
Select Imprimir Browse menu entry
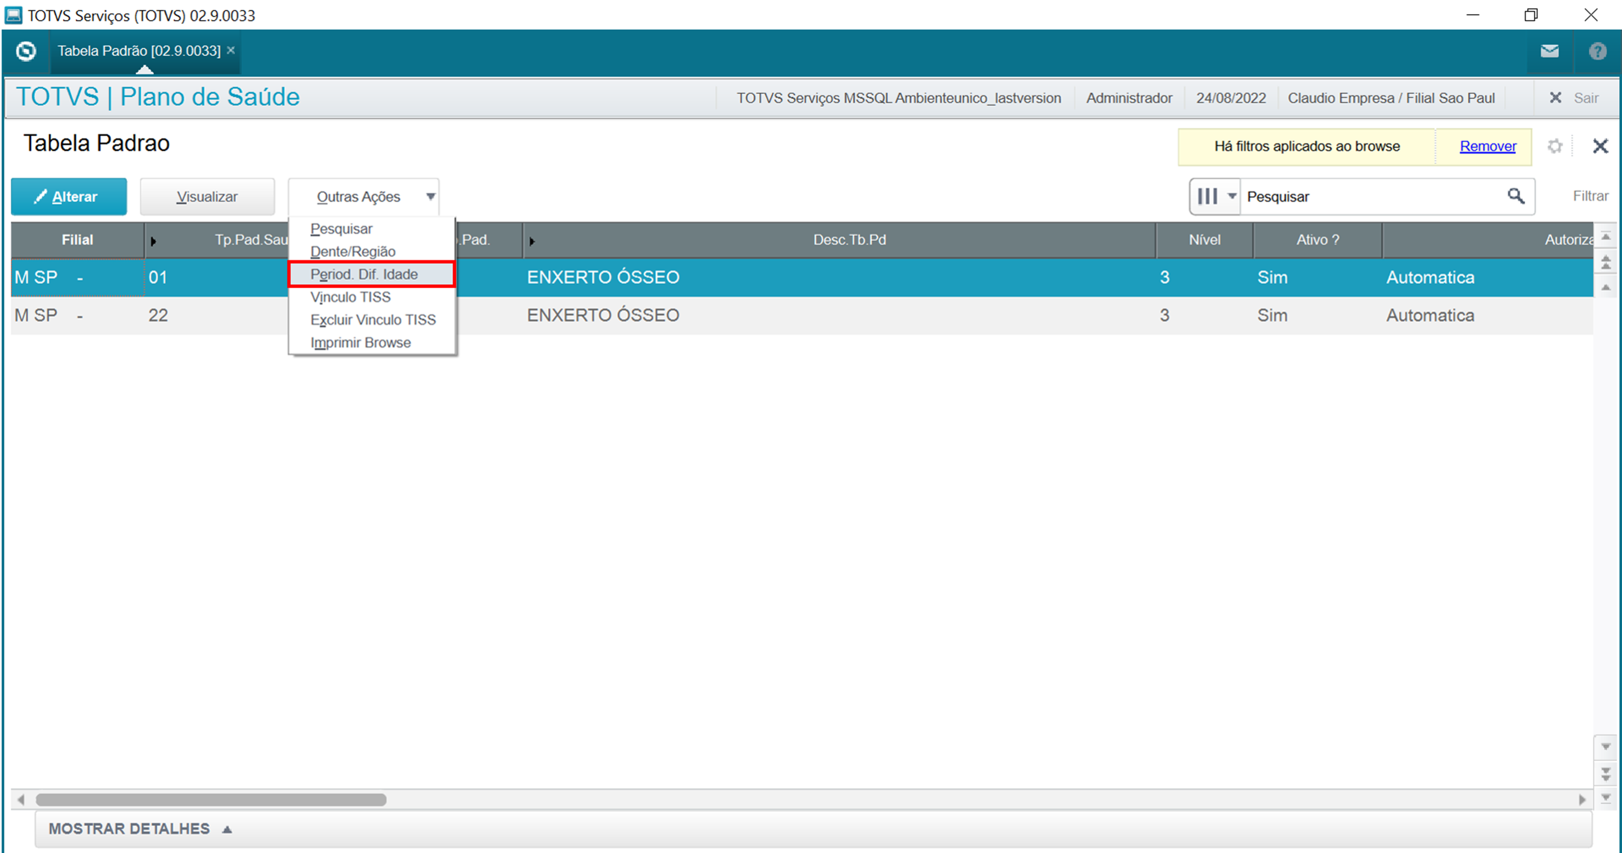click(x=360, y=343)
